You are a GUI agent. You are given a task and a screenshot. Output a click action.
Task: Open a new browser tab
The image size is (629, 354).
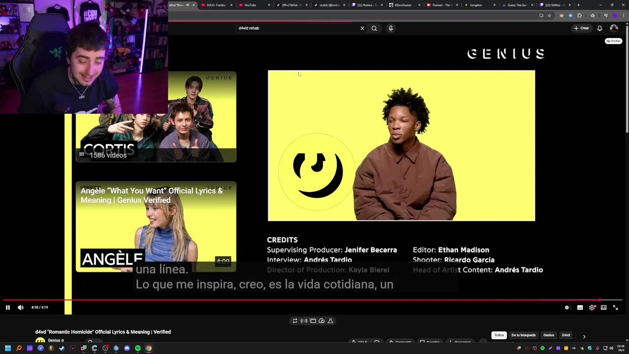578,5
